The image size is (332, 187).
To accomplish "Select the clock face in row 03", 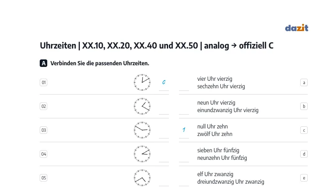I will coord(142,130).
